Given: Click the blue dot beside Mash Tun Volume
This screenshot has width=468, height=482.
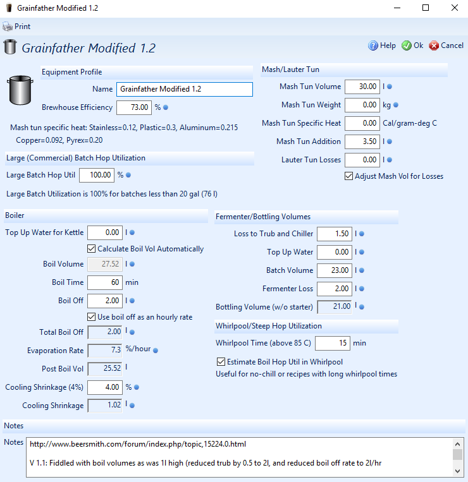Looking at the screenshot, I should (x=390, y=87).
